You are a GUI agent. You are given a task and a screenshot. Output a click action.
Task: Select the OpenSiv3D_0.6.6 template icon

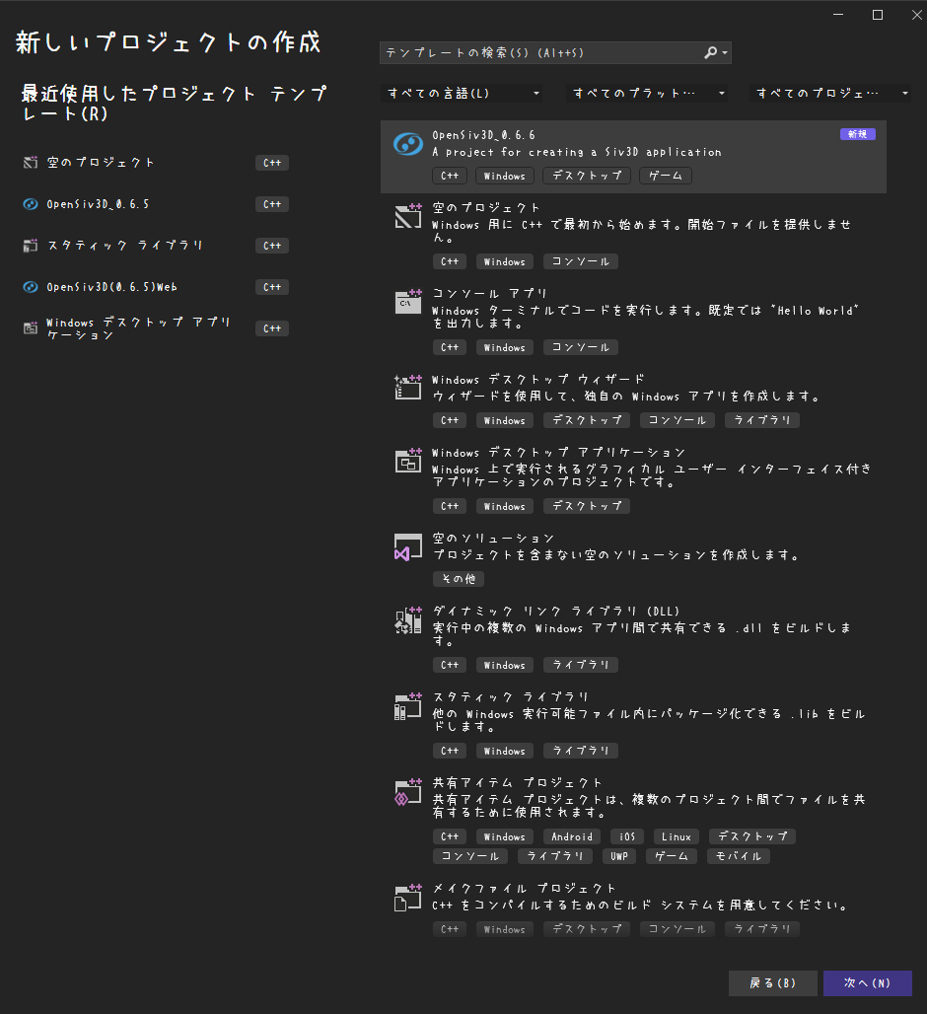(407, 142)
